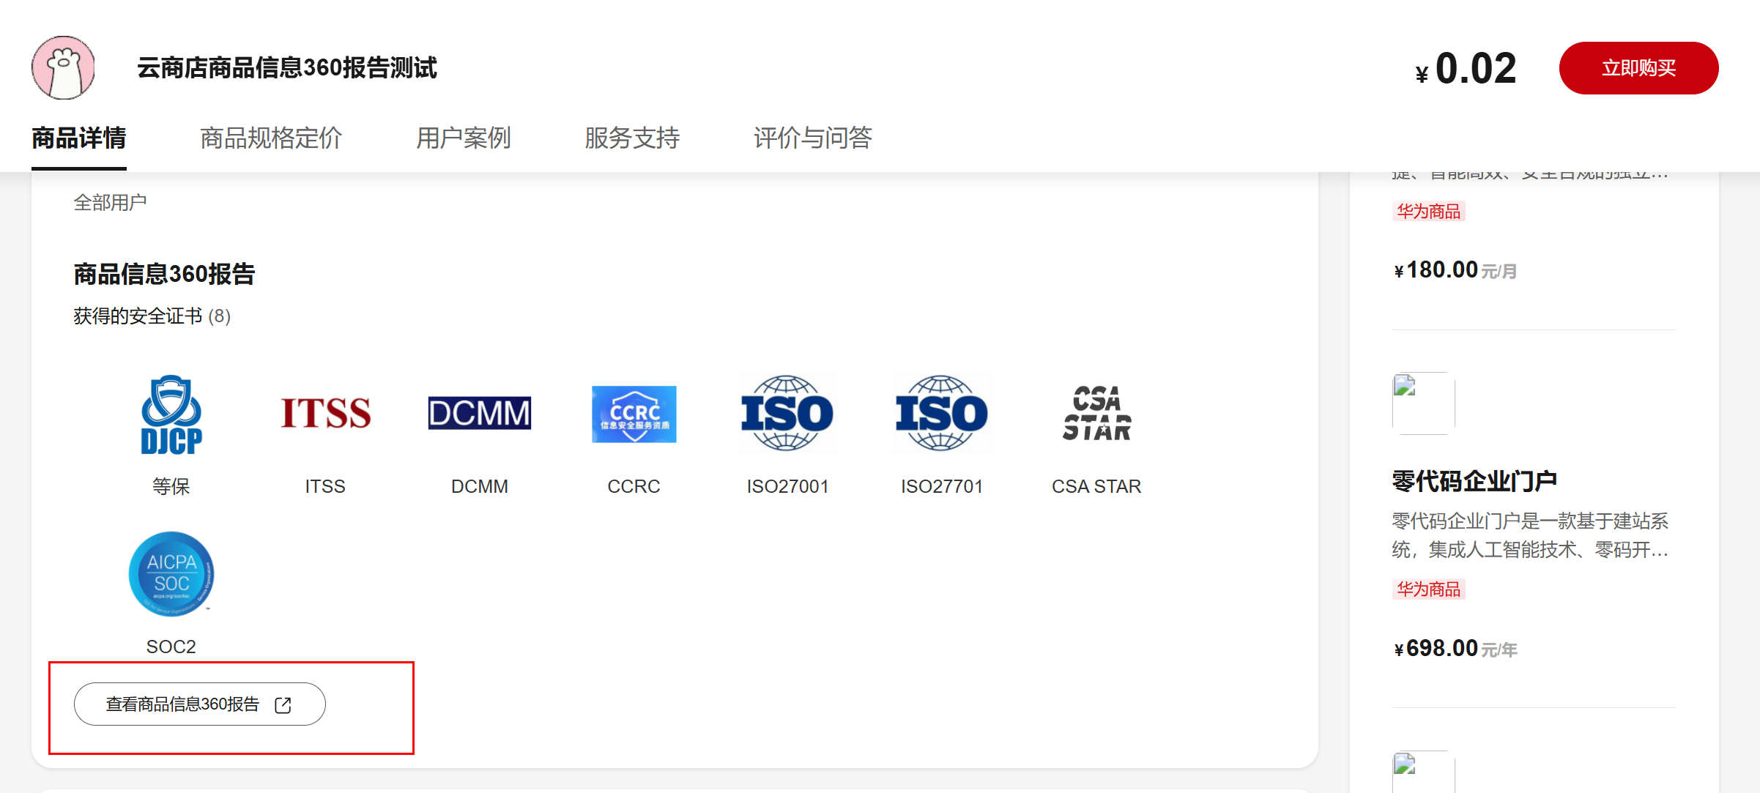
Task: Click the DCMM text label
Action: tap(480, 486)
